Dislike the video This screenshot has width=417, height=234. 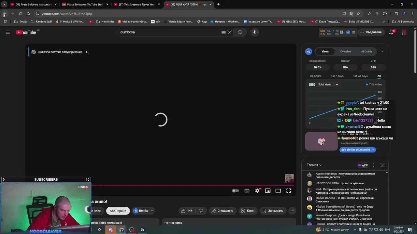click(x=201, y=211)
